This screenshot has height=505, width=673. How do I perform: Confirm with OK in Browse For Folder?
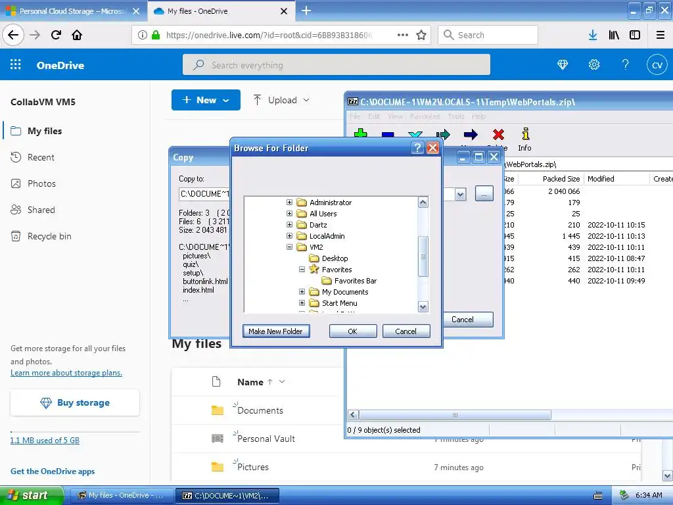tap(353, 331)
